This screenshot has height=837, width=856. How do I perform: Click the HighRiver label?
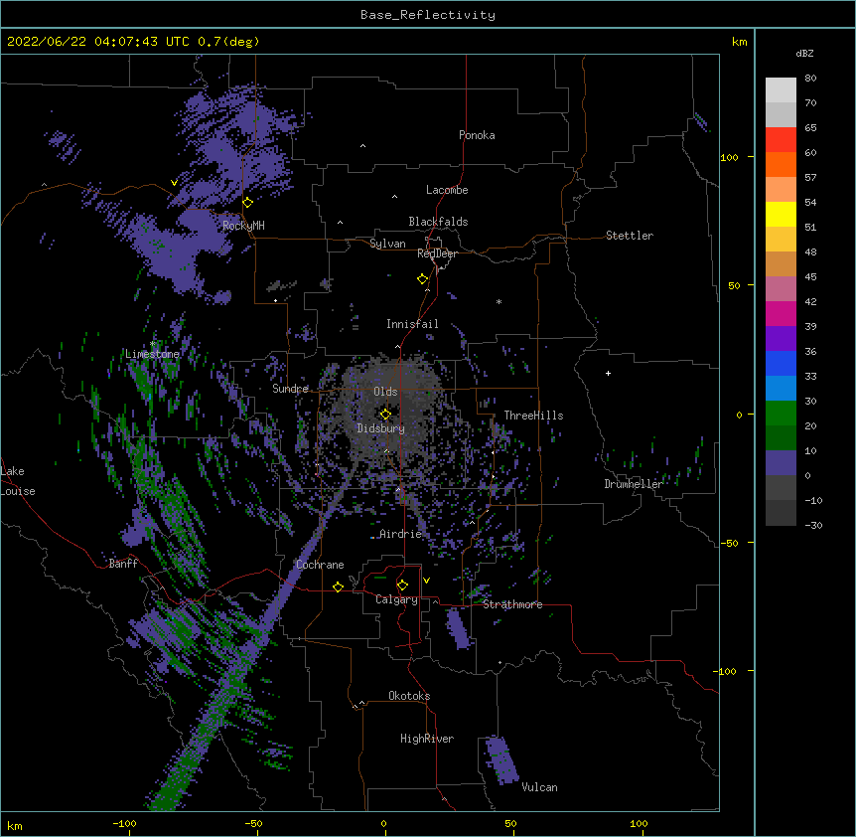coord(427,739)
